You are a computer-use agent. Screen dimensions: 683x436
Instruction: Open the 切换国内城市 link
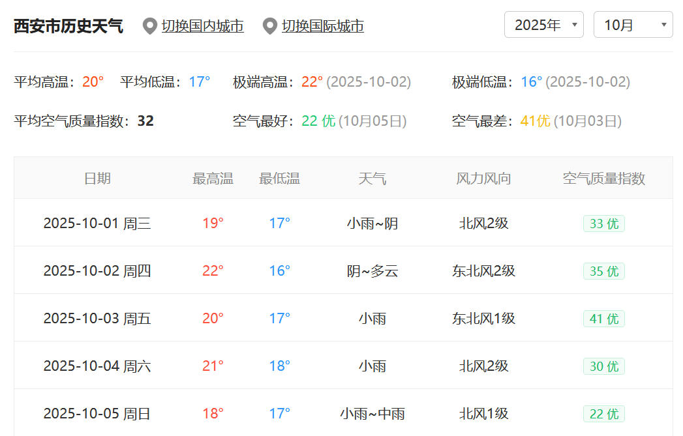click(x=202, y=26)
